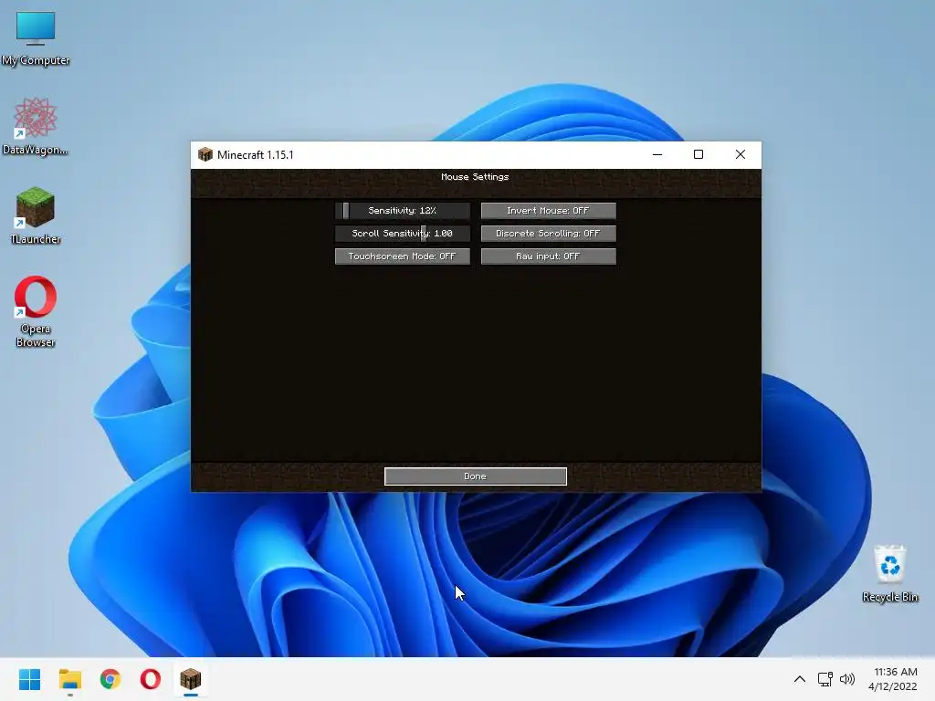Click the Sensitivity 12% slider
Screen dimensions: 935x701
click(x=402, y=211)
